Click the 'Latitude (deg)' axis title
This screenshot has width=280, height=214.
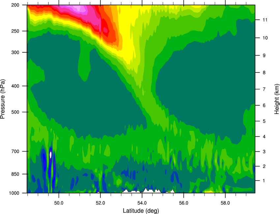141,211
